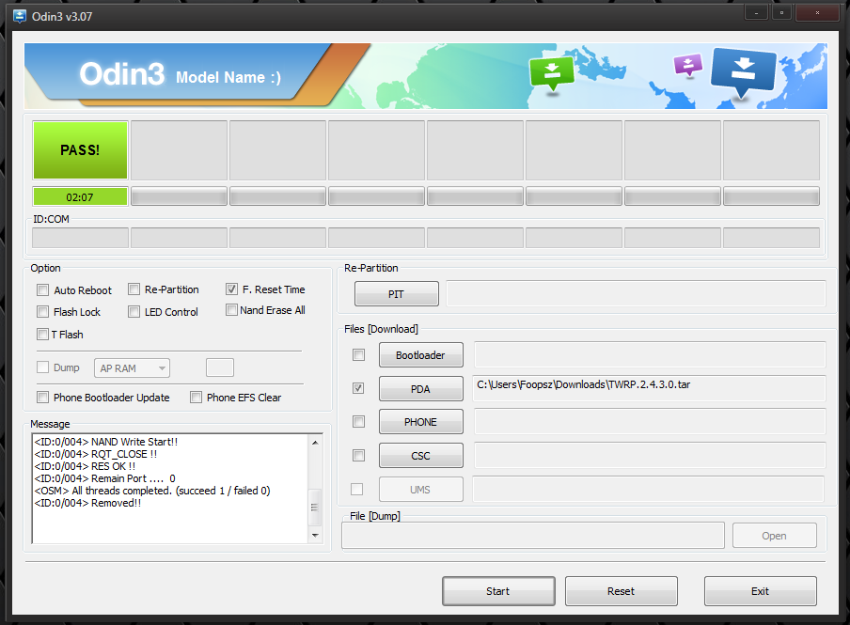The width and height of the screenshot is (850, 625).
Task: Click the Odin3 app icon in title bar
Action: coord(20,16)
